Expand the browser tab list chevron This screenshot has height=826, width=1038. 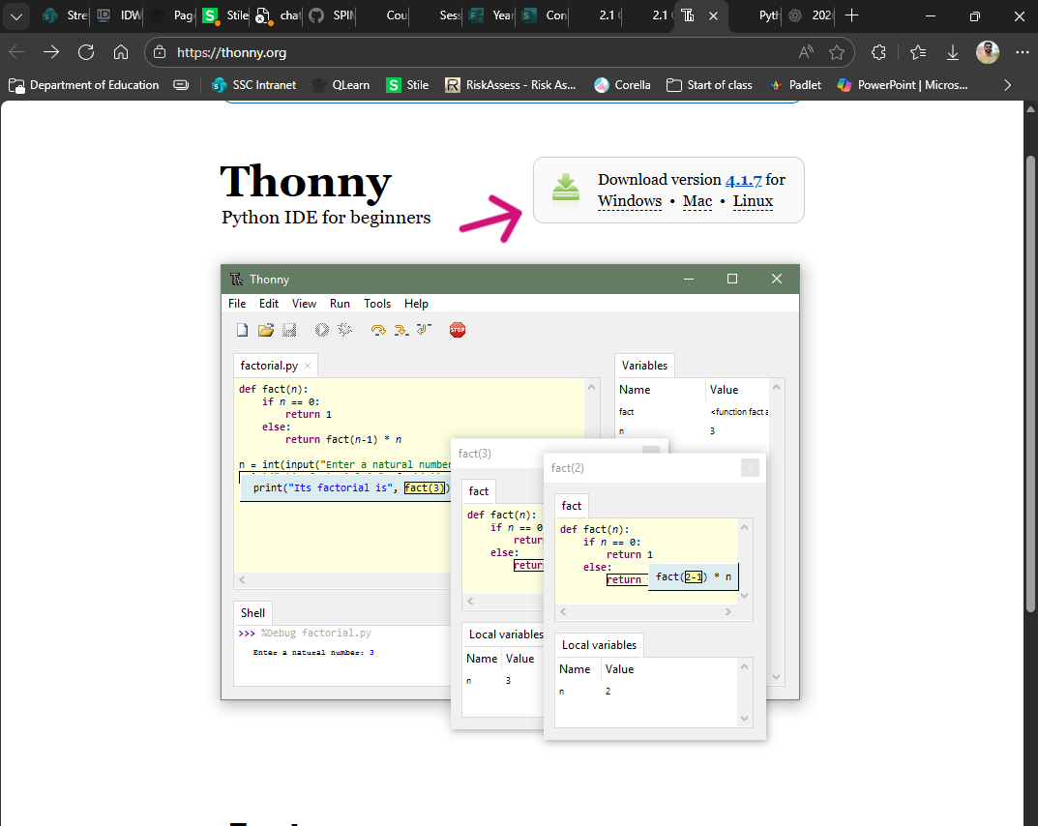(x=15, y=16)
